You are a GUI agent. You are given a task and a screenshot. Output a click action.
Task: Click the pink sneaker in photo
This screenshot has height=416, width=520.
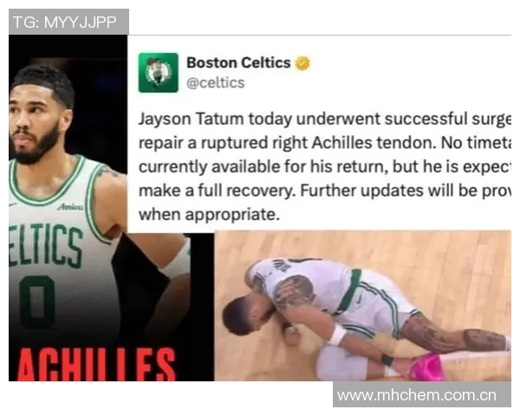pos(426,367)
